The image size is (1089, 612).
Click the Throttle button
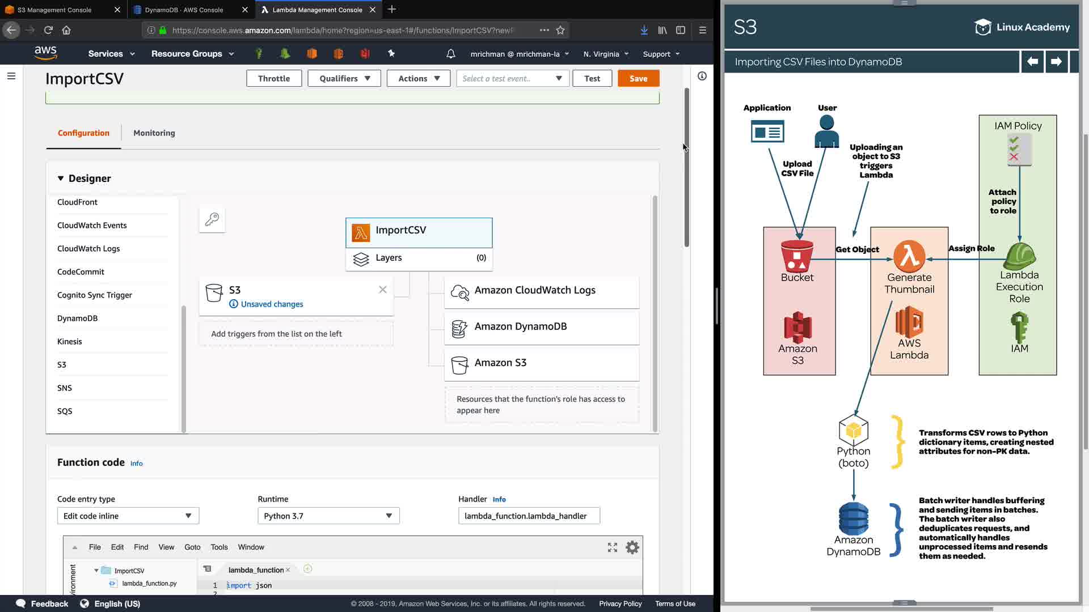pos(273,78)
